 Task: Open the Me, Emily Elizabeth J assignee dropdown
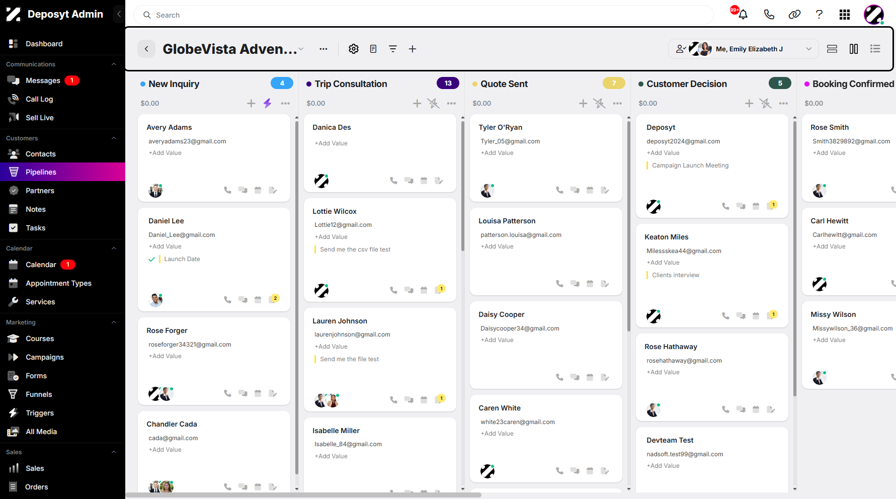tap(743, 49)
